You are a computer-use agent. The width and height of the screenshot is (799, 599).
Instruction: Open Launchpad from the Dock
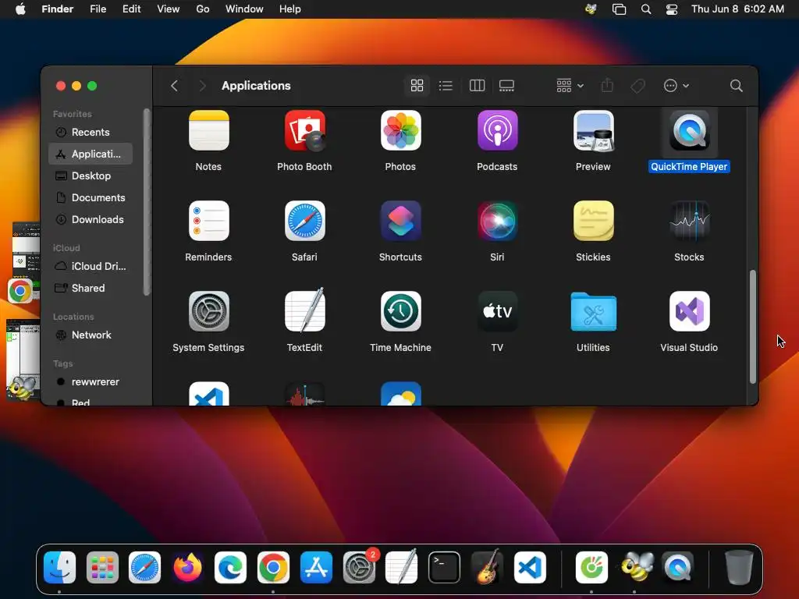102,567
